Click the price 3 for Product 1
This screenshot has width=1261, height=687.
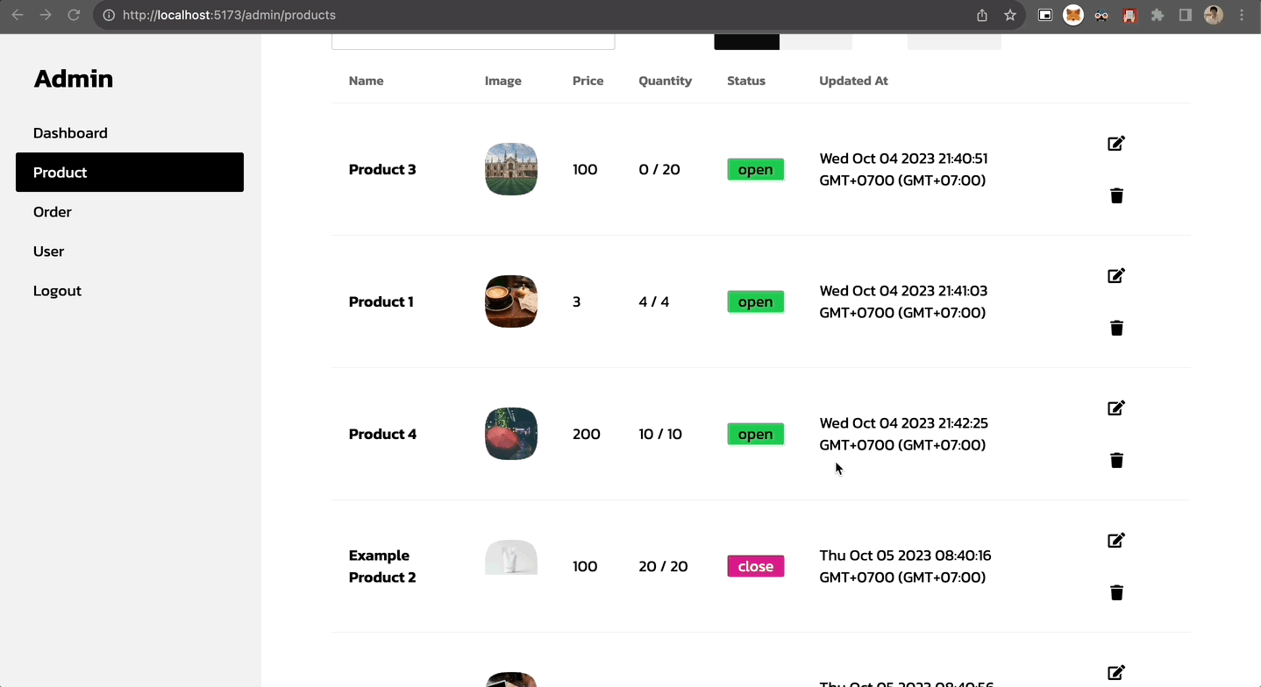point(576,302)
